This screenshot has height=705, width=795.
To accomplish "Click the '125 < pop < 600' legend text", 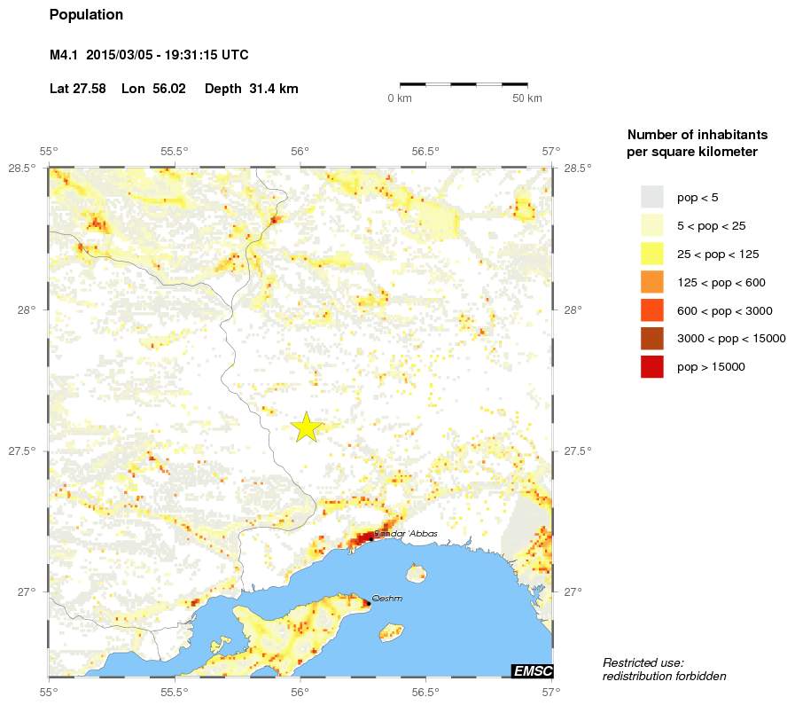I will point(721,283).
